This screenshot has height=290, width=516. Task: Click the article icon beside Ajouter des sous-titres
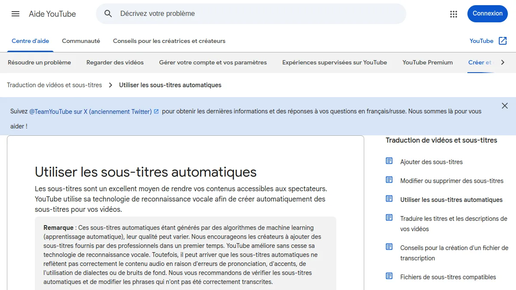[389, 161]
